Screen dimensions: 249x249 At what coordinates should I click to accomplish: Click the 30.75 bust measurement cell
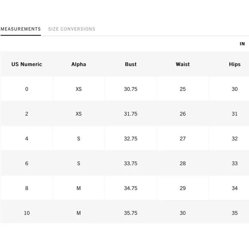point(131,89)
